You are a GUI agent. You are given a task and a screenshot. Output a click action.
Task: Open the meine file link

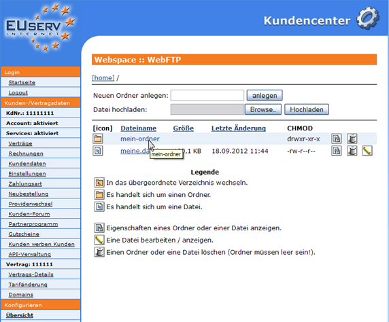tap(135, 151)
